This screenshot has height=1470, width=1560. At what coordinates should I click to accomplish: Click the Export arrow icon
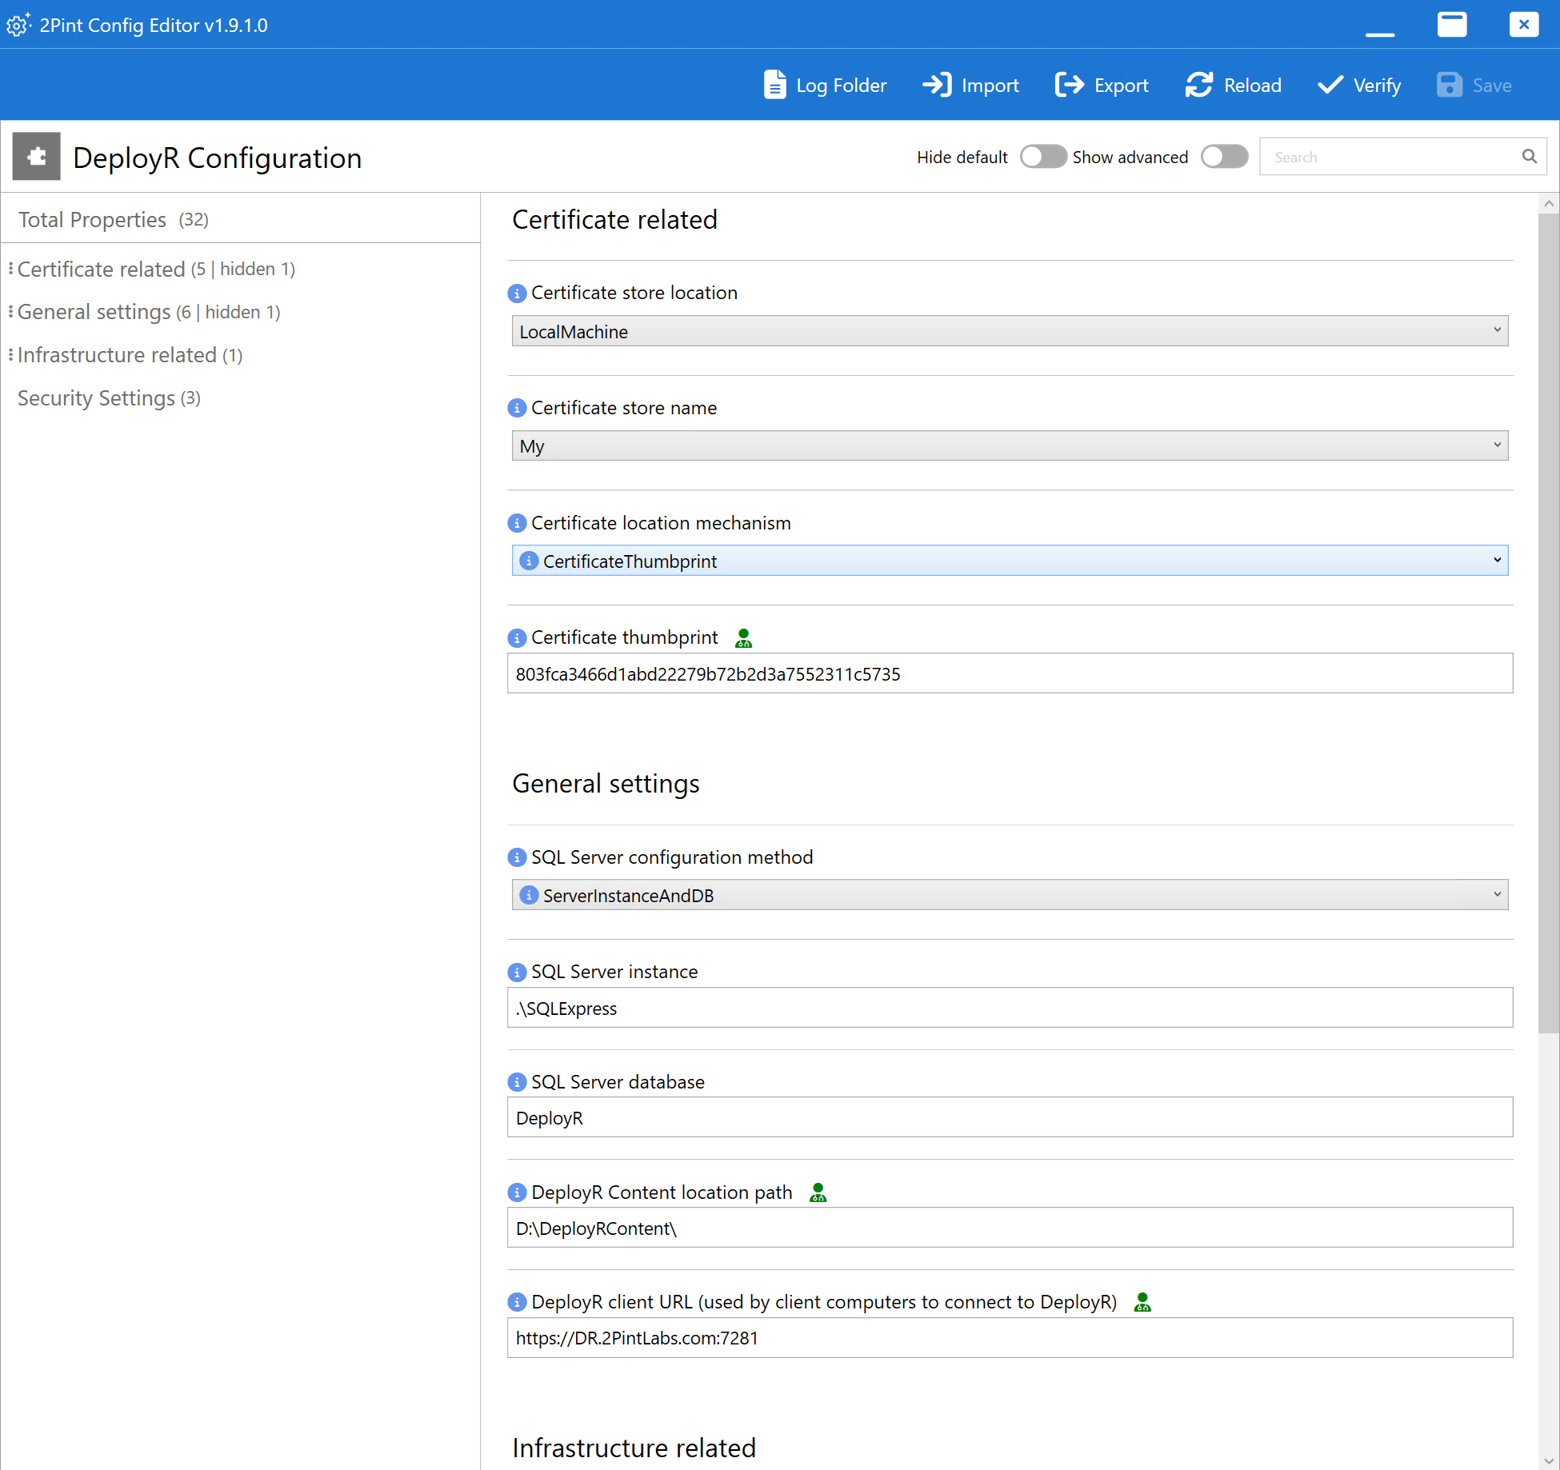click(1070, 85)
